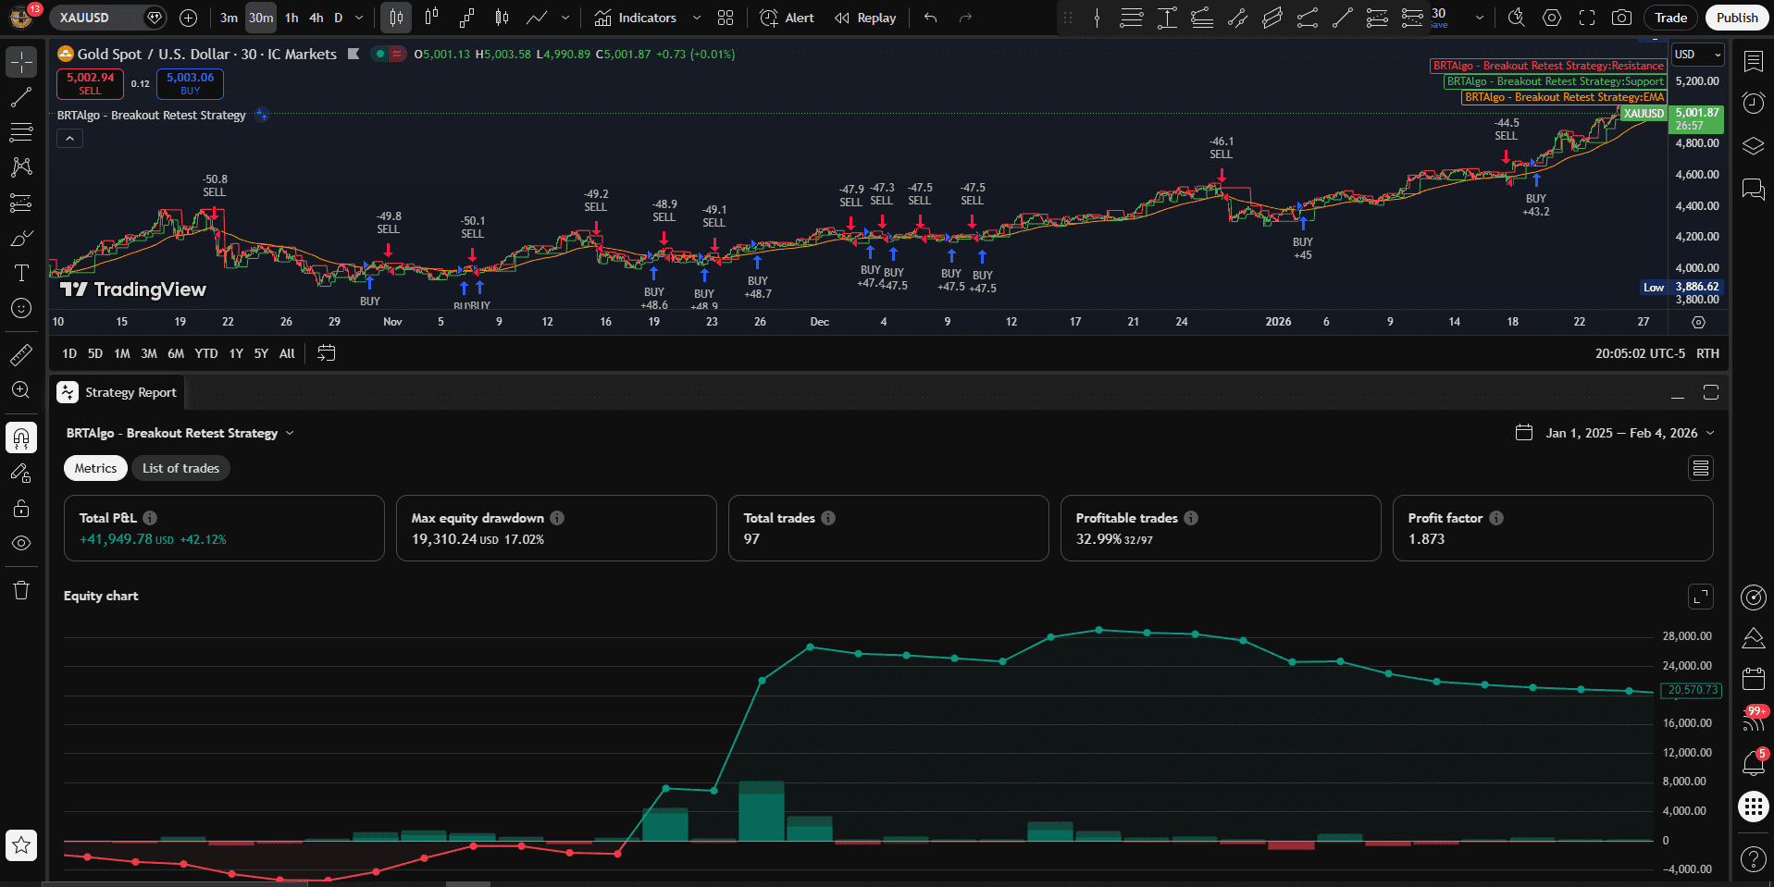Click the 5,003.06 BUY price button
This screenshot has width=1774, height=887.
[x=190, y=83]
